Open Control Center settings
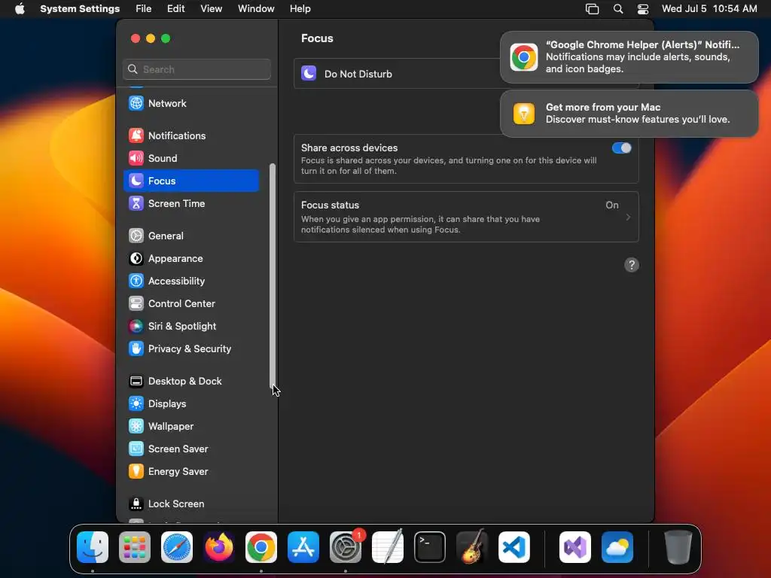Viewport: 771px width, 578px height. [191, 304]
